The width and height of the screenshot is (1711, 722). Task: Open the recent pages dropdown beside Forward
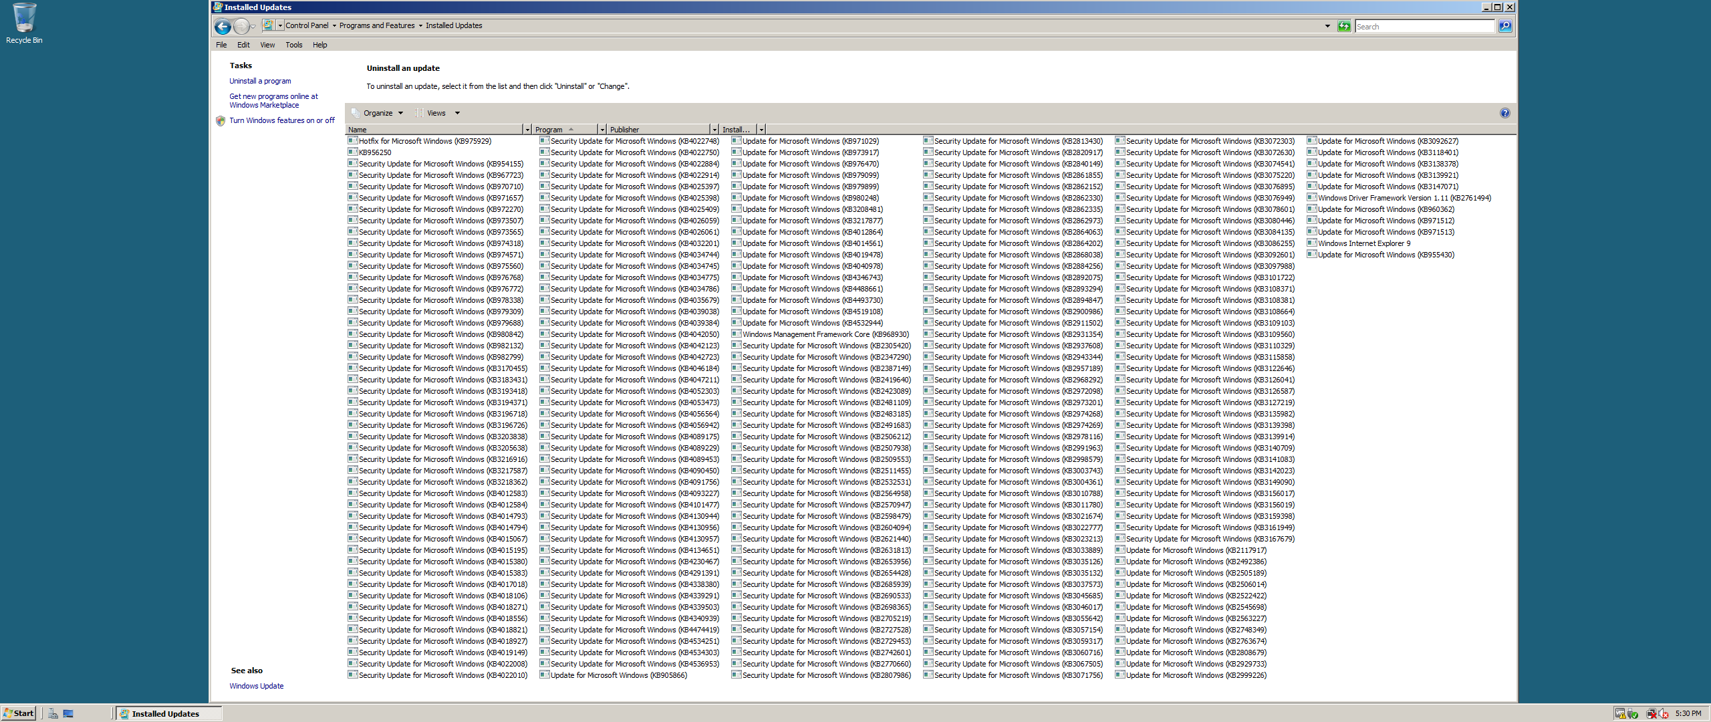pyautogui.click(x=253, y=27)
